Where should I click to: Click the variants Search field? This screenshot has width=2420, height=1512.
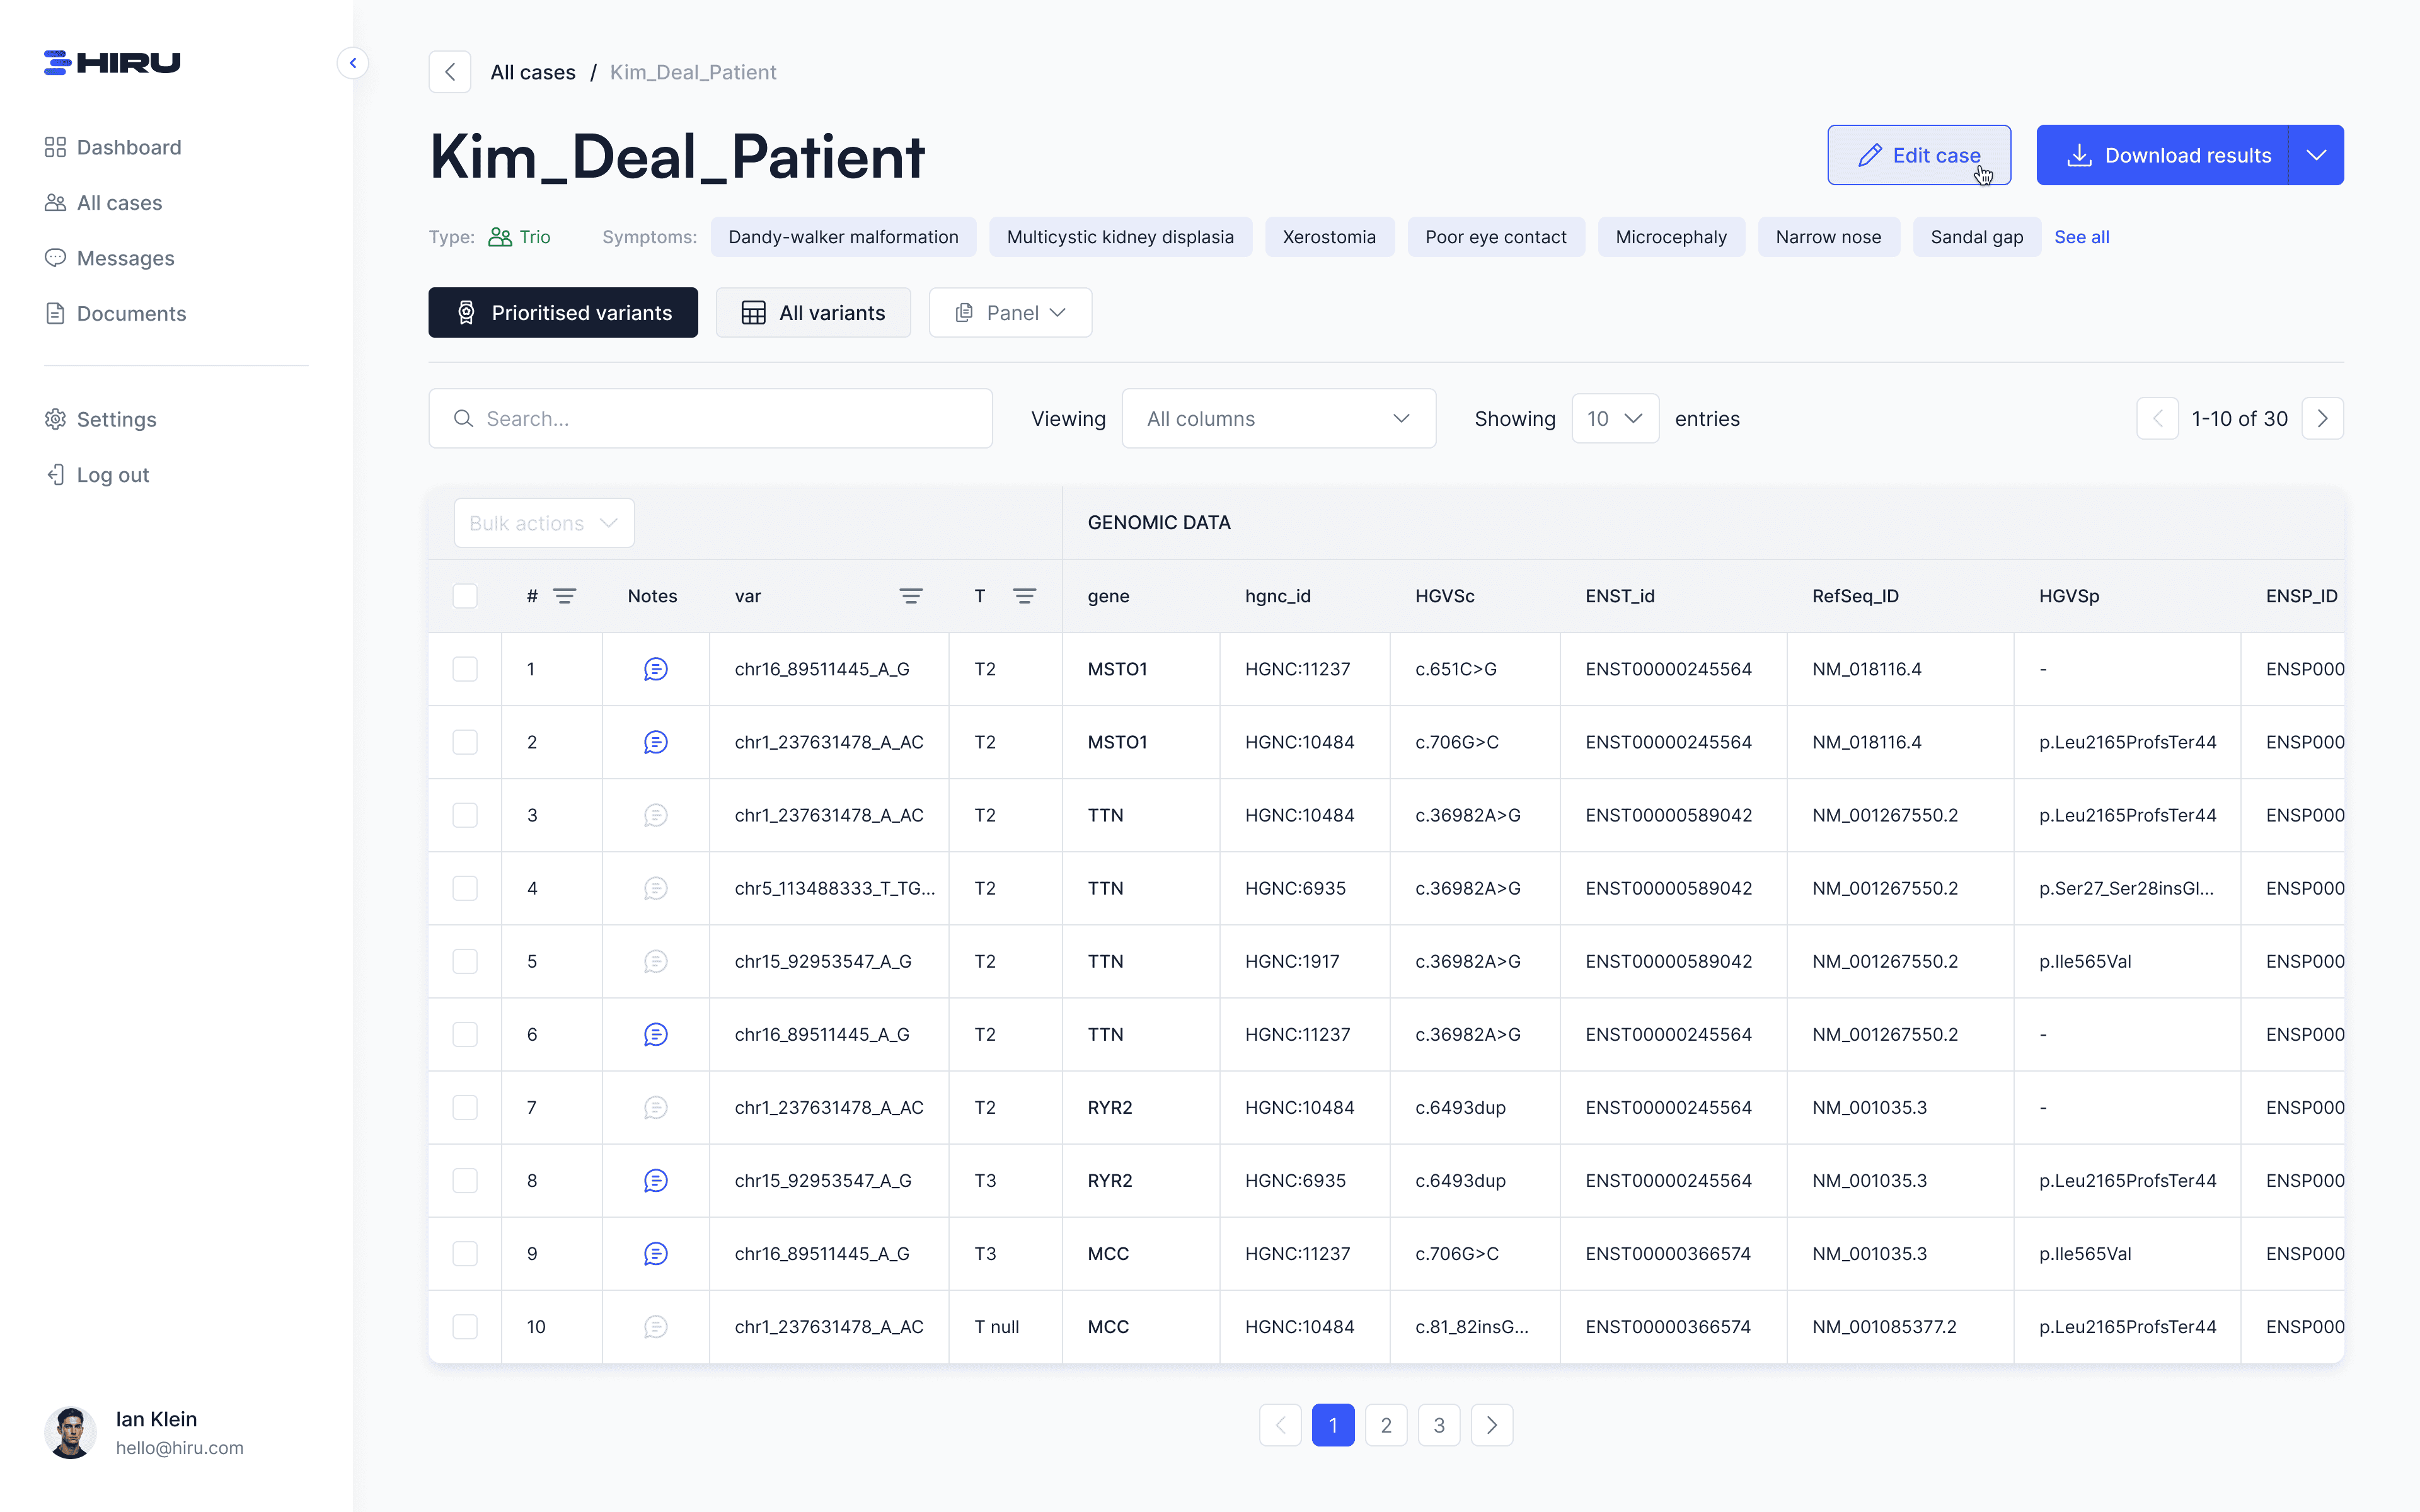click(x=710, y=419)
